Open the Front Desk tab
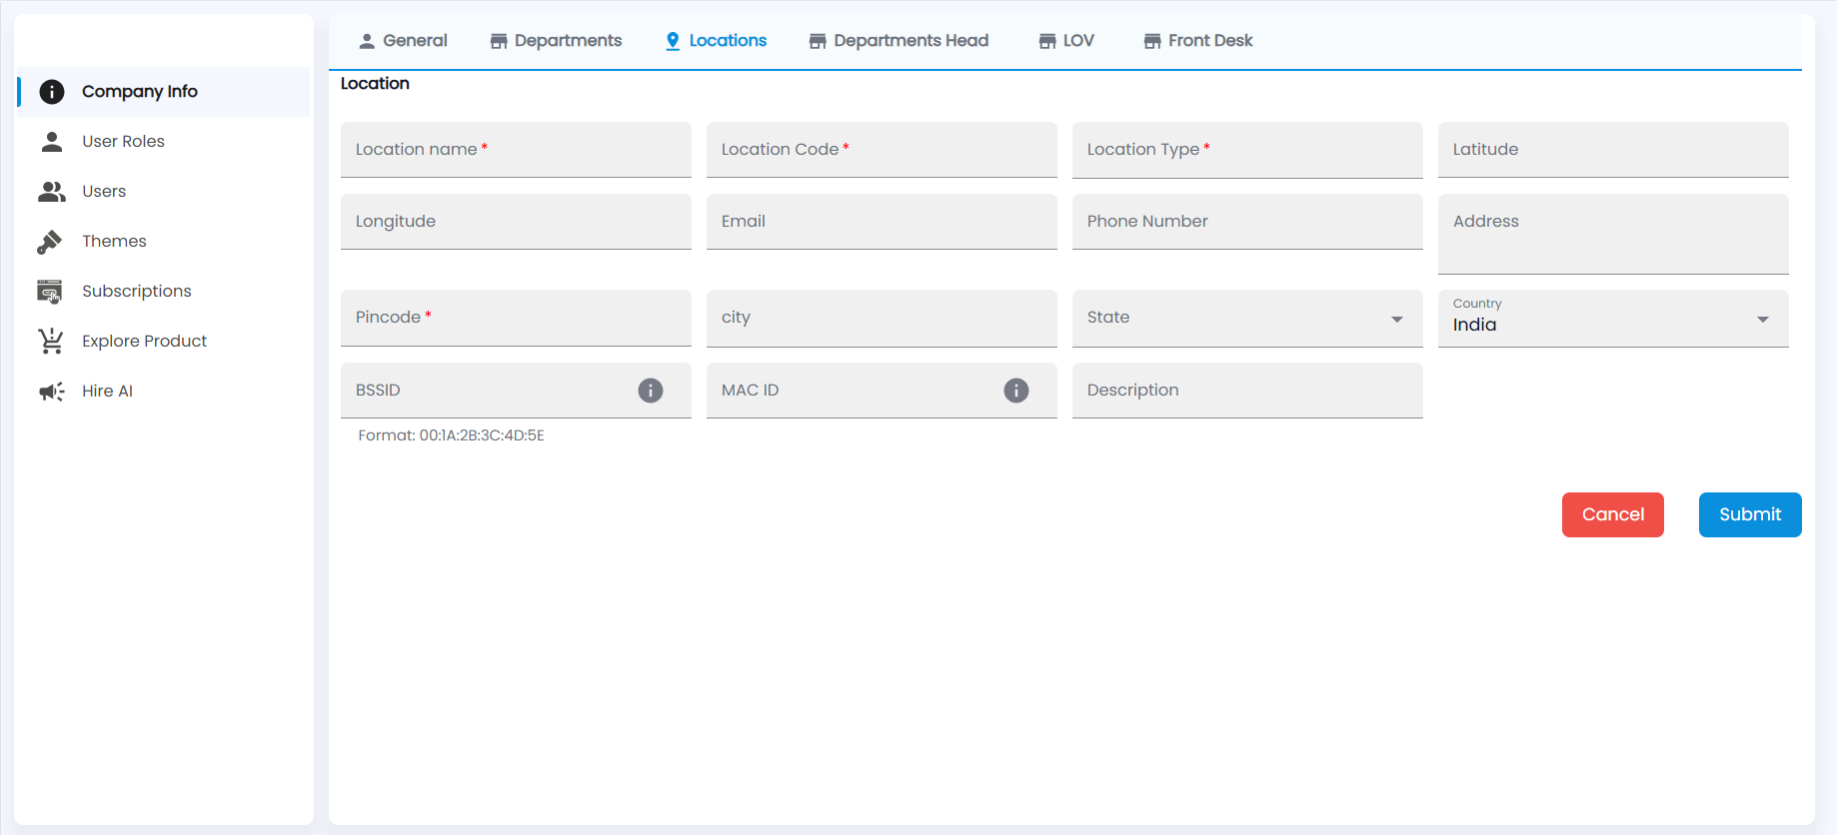 (1198, 41)
